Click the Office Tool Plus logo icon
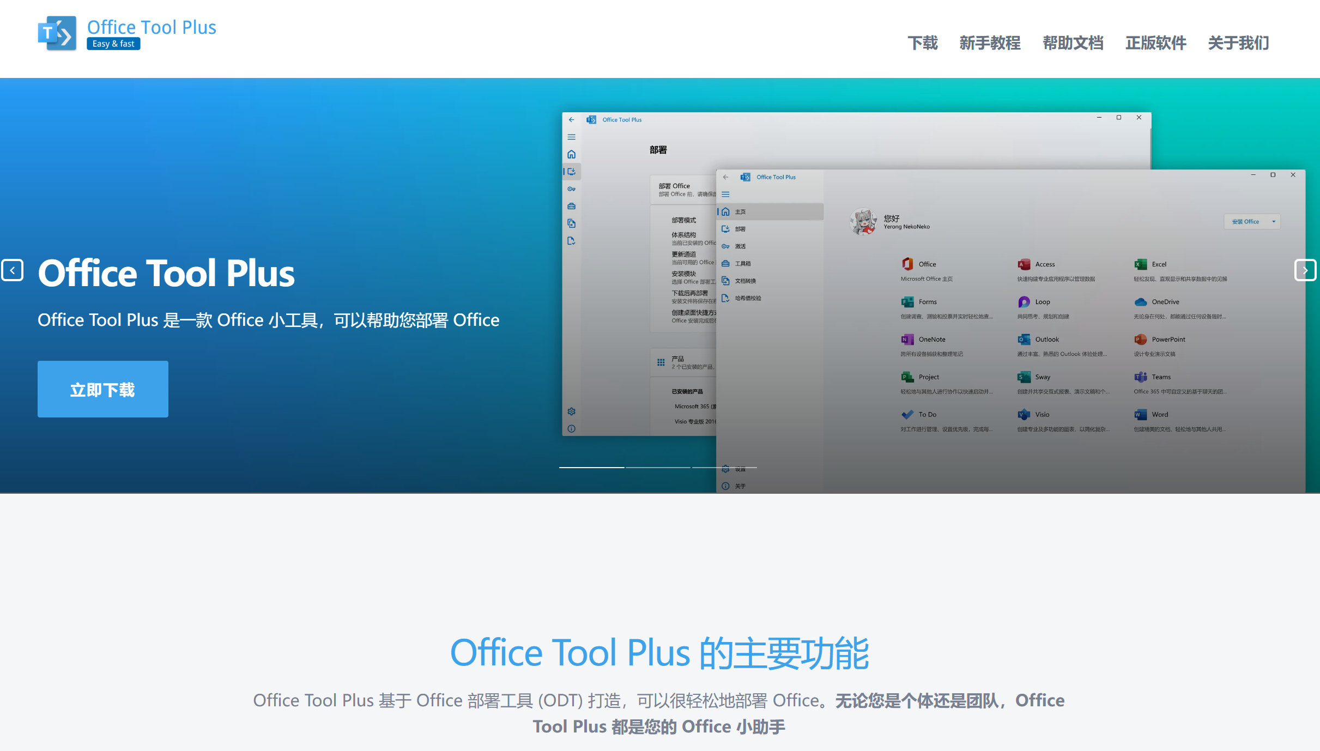1320x751 pixels. click(57, 34)
